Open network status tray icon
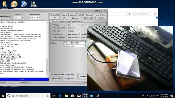The width and height of the screenshot is (175, 98). pyautogui.click(x=151, y=96)
